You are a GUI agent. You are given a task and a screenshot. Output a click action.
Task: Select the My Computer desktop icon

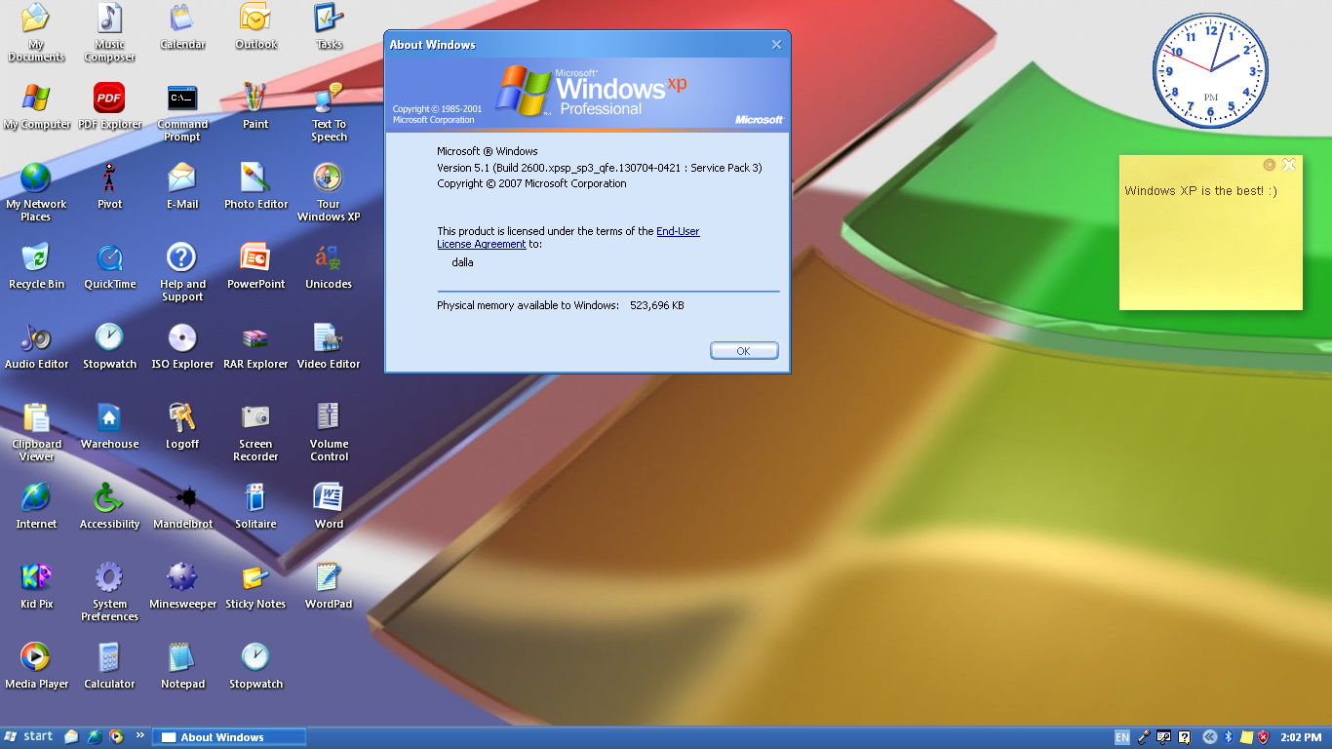(x=36, y=106)
